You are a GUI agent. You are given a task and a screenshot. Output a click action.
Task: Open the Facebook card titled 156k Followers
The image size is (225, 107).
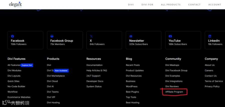tap(25, 40)
